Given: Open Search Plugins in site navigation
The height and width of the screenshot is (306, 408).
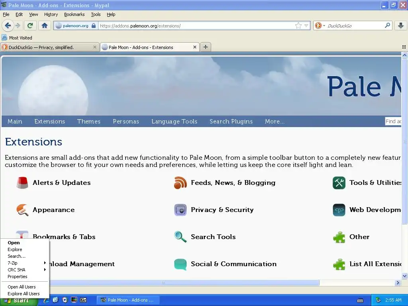Looking at the screenshot, I should (231, 121).
